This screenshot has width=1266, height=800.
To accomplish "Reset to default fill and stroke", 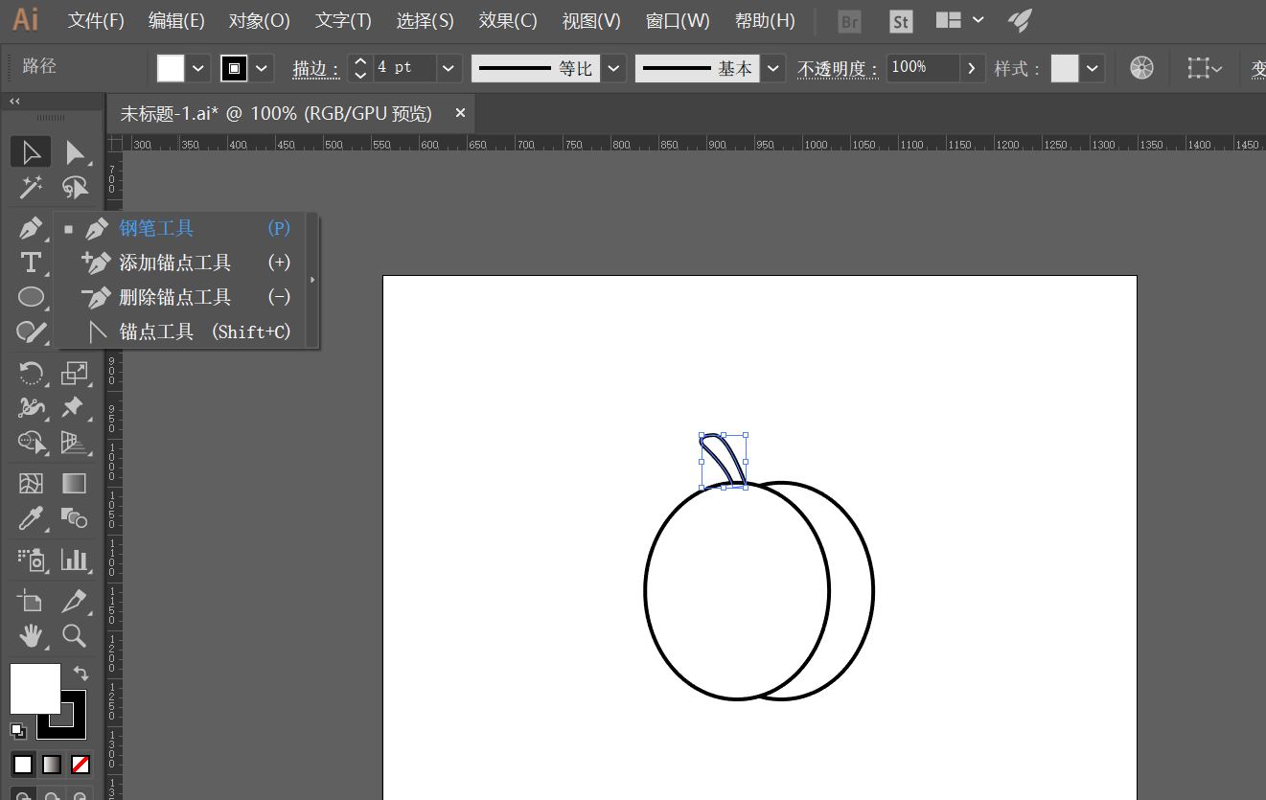I will [16, 731].
